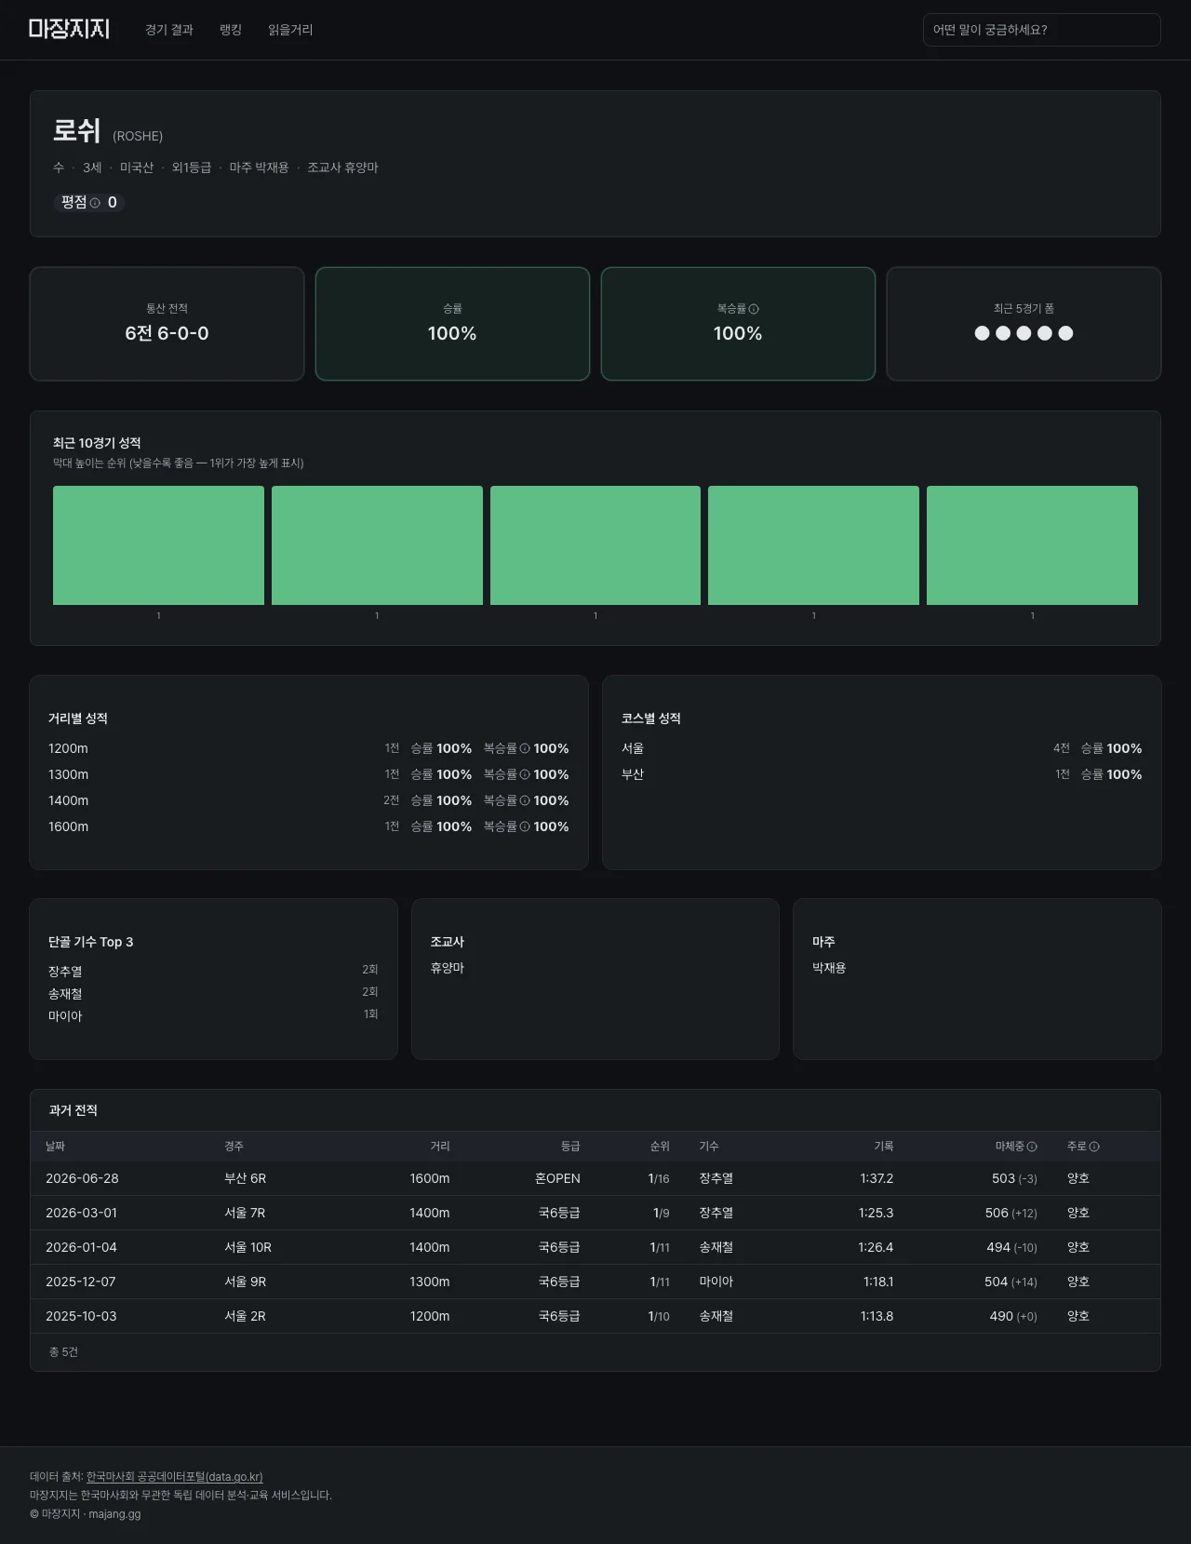Click the info icon beside 평점

click(x=95, y=203)
